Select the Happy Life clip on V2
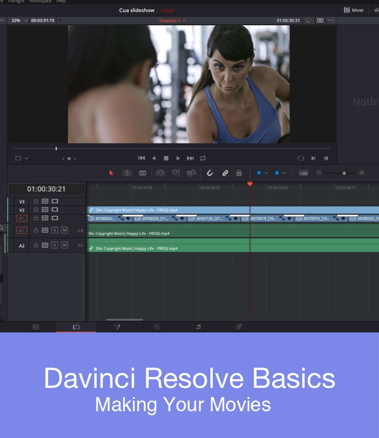 coord(233,210)
